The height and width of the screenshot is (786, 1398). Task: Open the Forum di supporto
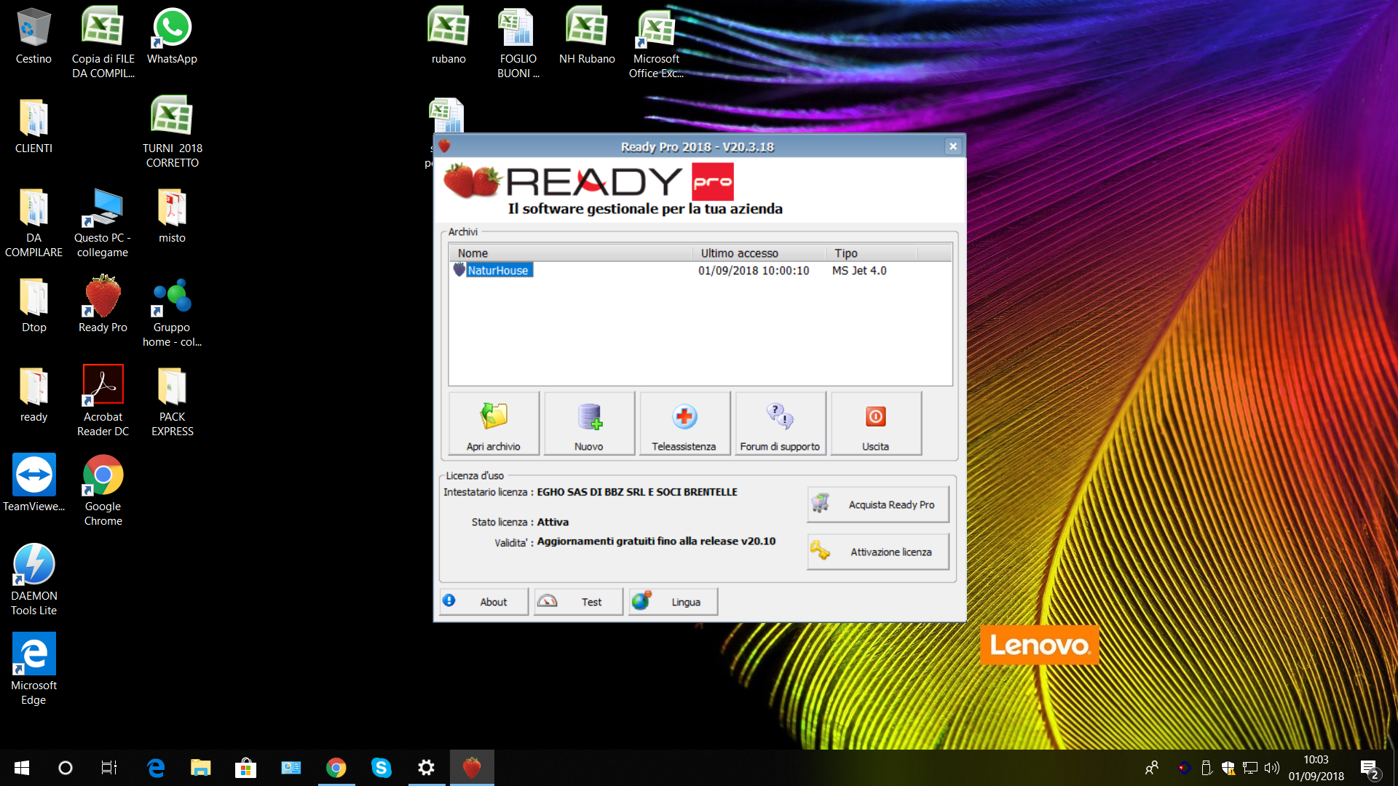click(x=780, y=424)
